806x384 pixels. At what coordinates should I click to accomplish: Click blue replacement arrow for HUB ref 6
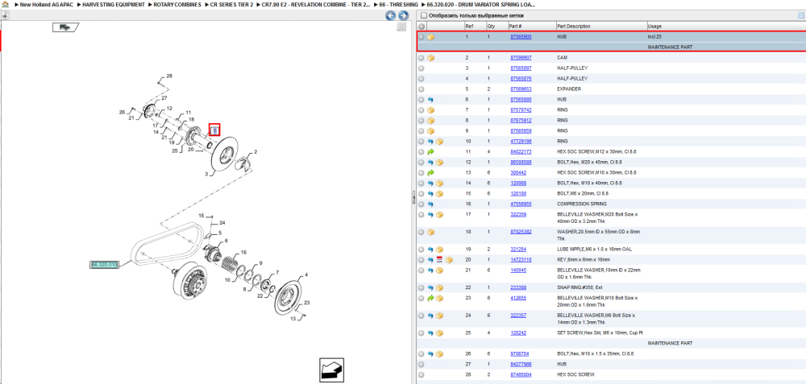(x=430, y=100)
